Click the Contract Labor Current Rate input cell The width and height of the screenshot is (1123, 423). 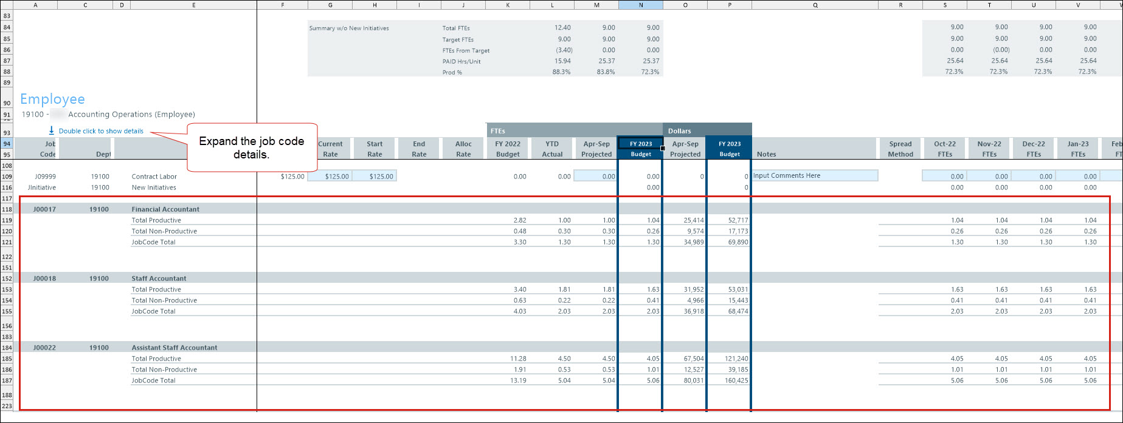[x=330, y=177]
